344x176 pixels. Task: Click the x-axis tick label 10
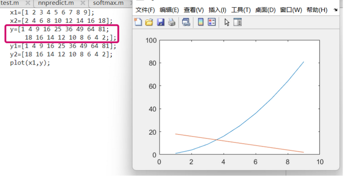click(x=320, y=162)
